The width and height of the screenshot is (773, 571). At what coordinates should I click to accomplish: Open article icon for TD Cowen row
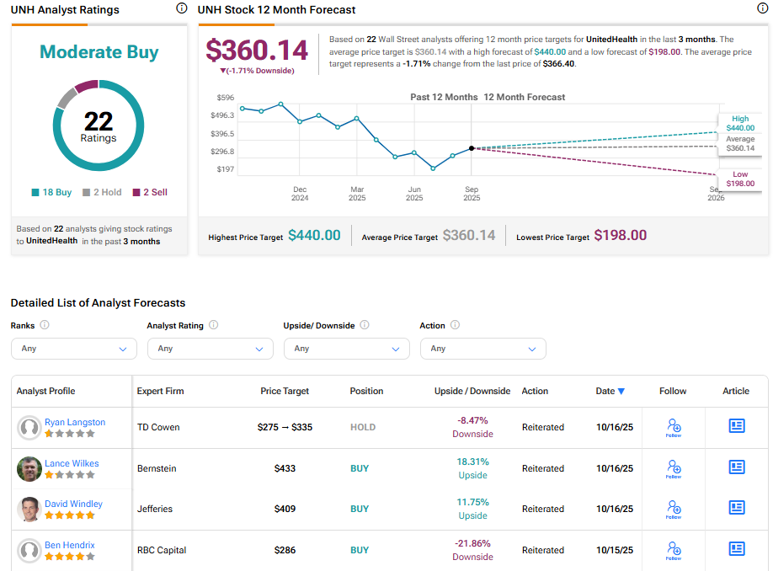[736, 426]
